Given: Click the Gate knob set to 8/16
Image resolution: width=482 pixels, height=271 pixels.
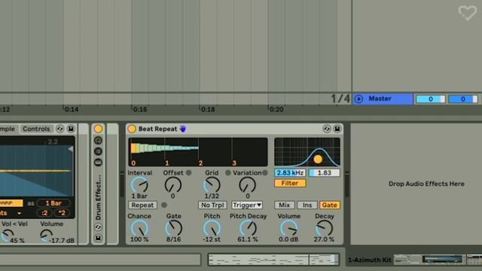Looking at the screenshot, I should tap(174, 229).
